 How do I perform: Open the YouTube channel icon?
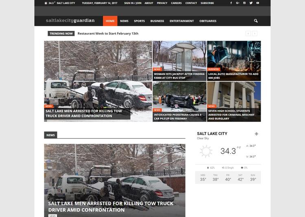pos(257,3)
